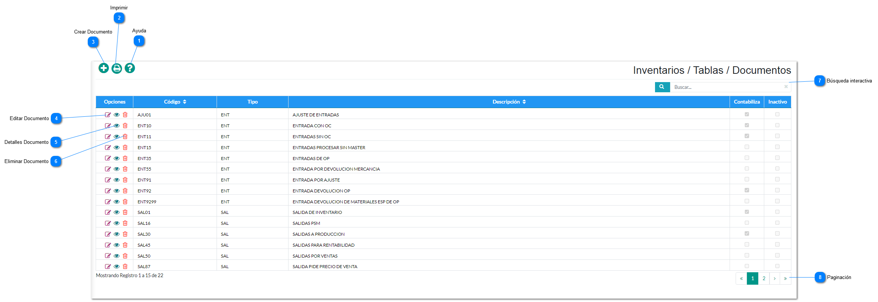Sort table by Descripción column
Image resolution: width=878 pixels, height=302 pixels.
(x=509, y=102)
